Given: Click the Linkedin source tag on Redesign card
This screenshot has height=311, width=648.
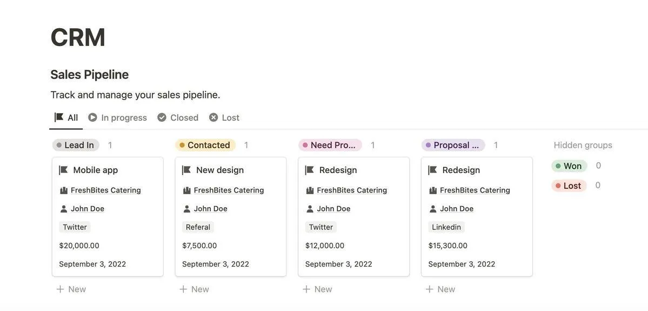Looking at the screenshot, I should [x=446, y=227].
